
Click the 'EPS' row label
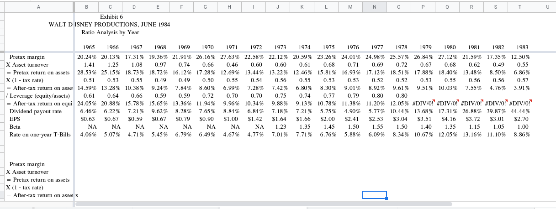[14, 119]
